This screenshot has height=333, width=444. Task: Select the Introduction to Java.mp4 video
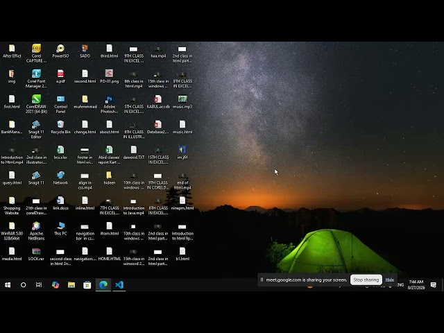[x=134, y=206]
